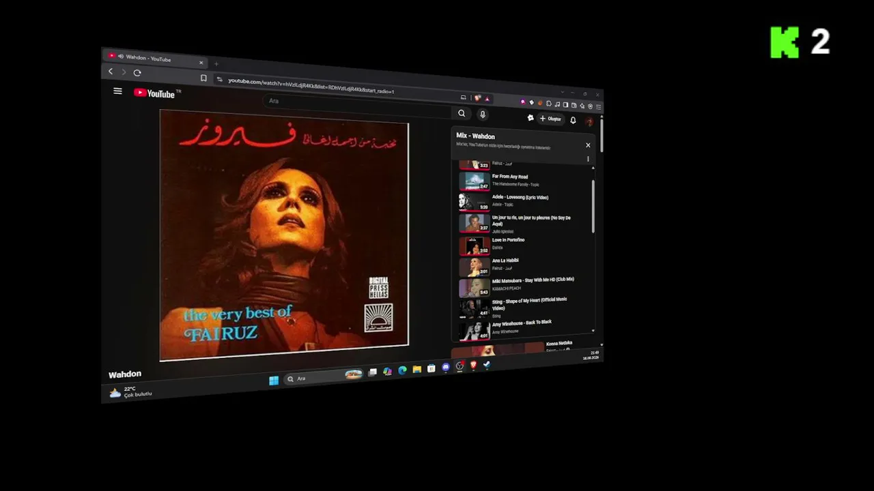
Task: Click the Windows taskbar search box
Action: (324, 377)
